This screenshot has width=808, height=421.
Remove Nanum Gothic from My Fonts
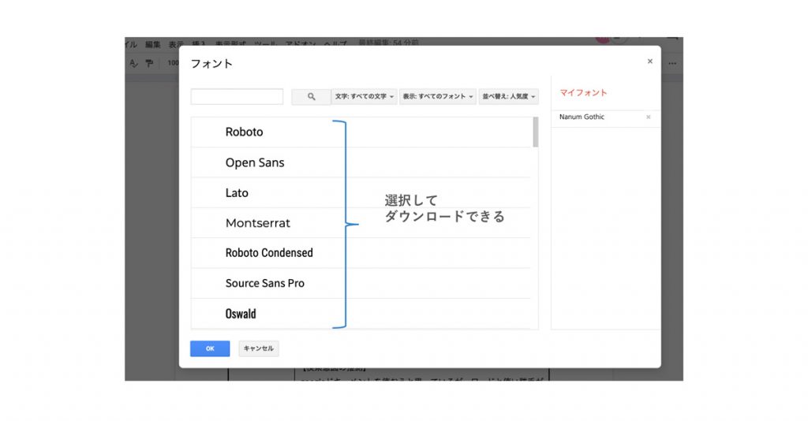pos(648,117)
